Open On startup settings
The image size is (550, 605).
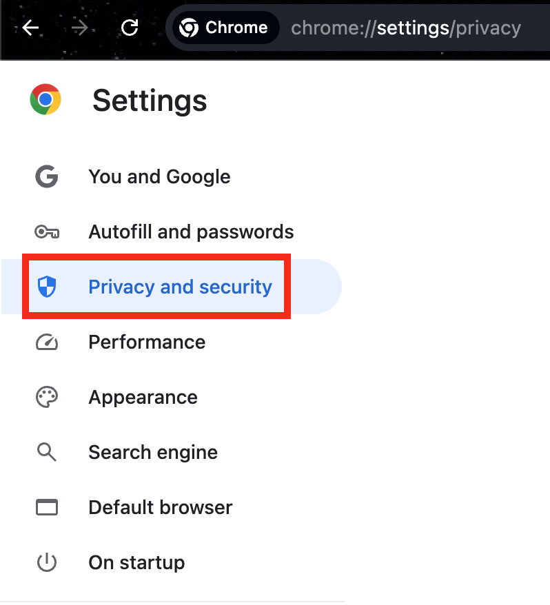136,562
